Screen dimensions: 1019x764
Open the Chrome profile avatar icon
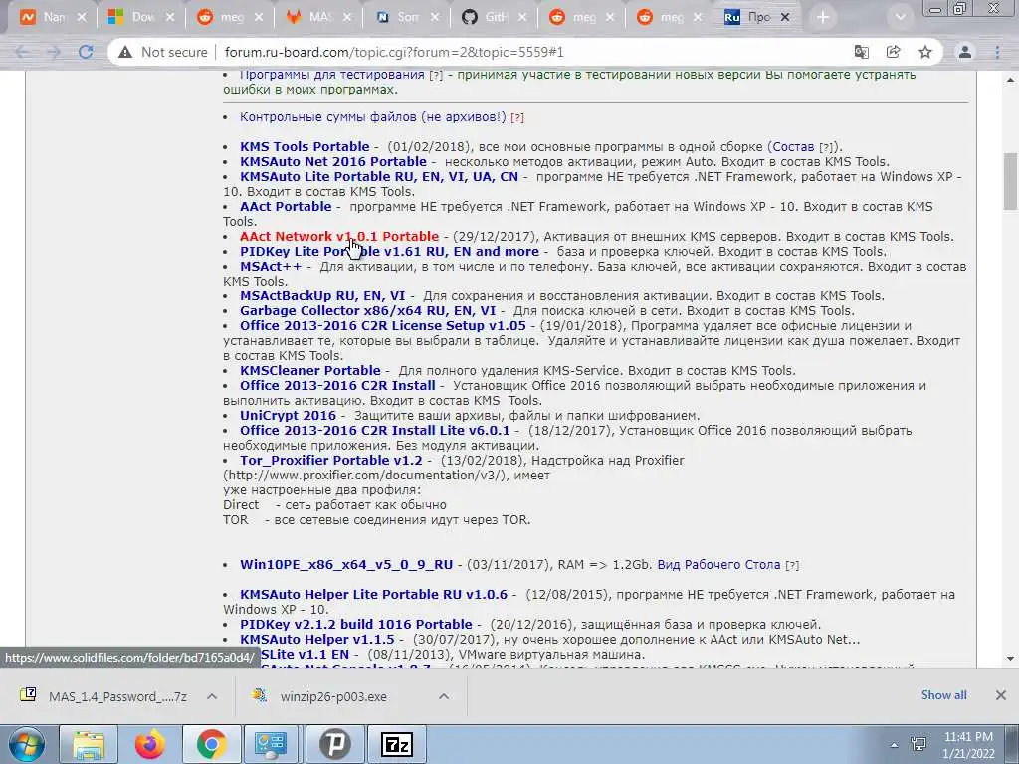(965, 52)
